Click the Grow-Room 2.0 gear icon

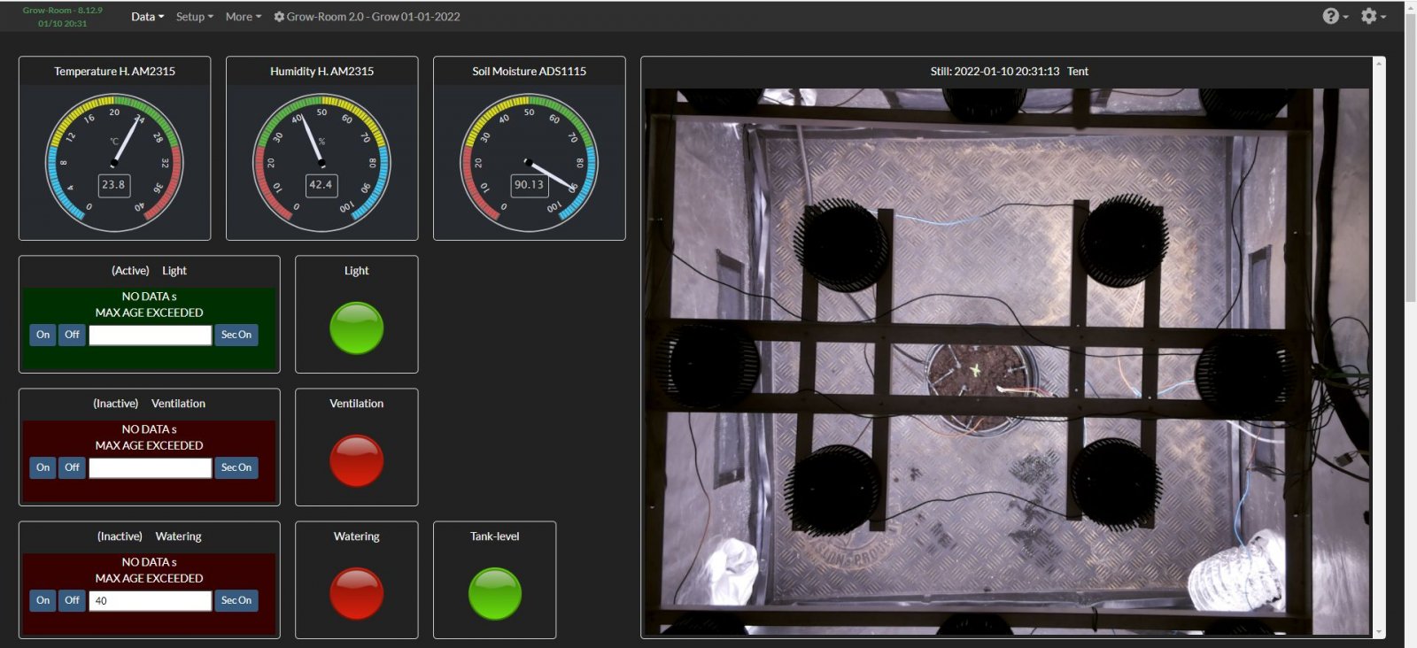click(279, 17)
